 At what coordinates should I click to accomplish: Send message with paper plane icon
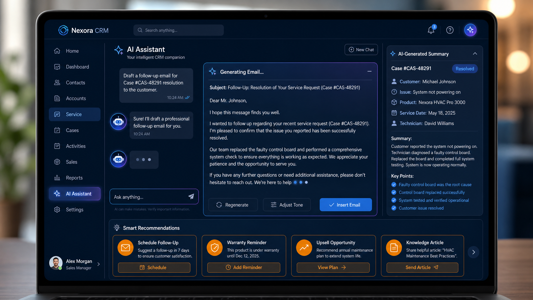tap(191, 197)
